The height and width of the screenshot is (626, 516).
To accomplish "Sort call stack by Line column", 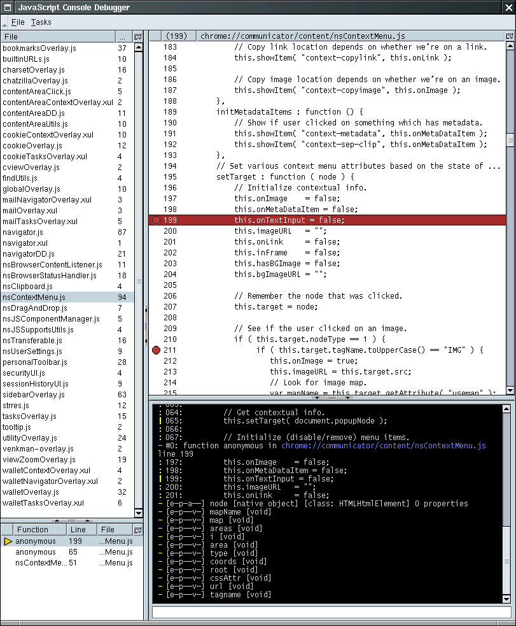I will [81, 530].
